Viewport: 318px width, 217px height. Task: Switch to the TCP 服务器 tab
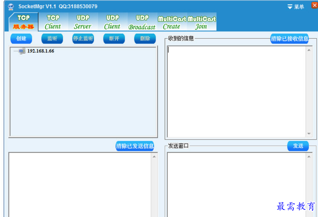[23, 22]
